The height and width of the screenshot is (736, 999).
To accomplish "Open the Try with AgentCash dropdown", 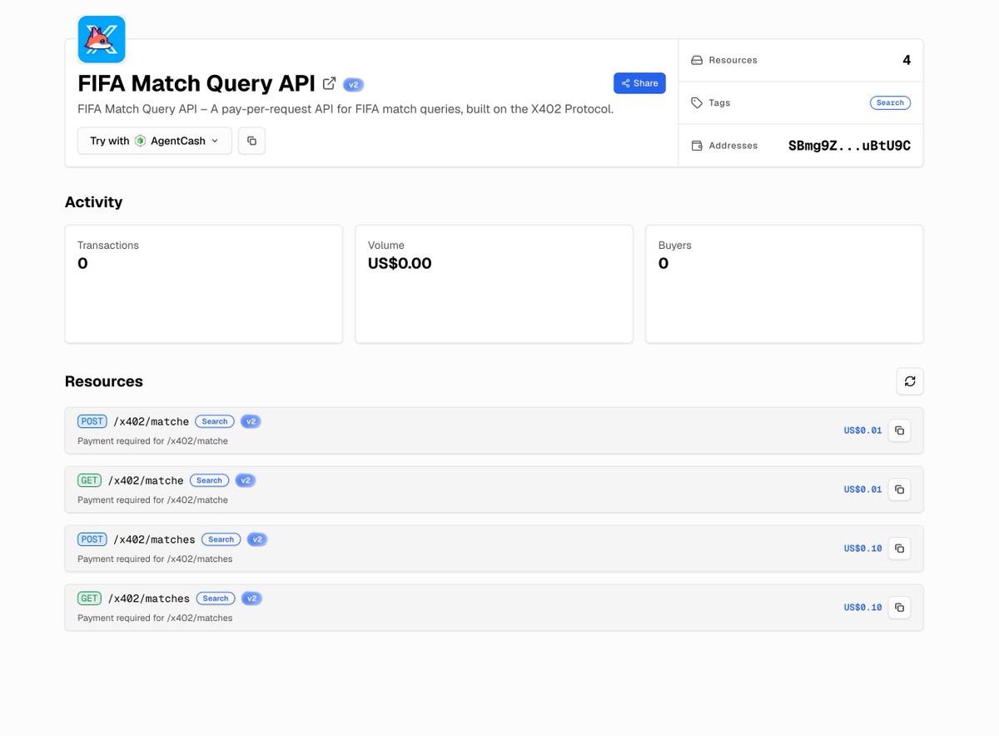I will pos(155,141).
